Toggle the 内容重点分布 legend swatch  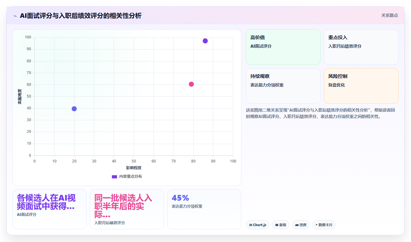coord(114,176)
